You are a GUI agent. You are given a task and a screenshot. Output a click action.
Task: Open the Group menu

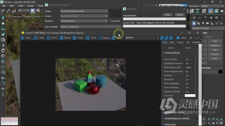(31, 6)
